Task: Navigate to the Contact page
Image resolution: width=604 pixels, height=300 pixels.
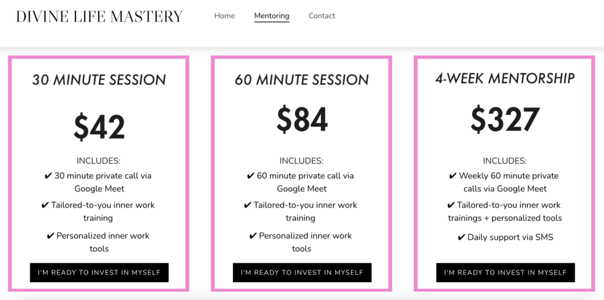Action: [321, 16]
